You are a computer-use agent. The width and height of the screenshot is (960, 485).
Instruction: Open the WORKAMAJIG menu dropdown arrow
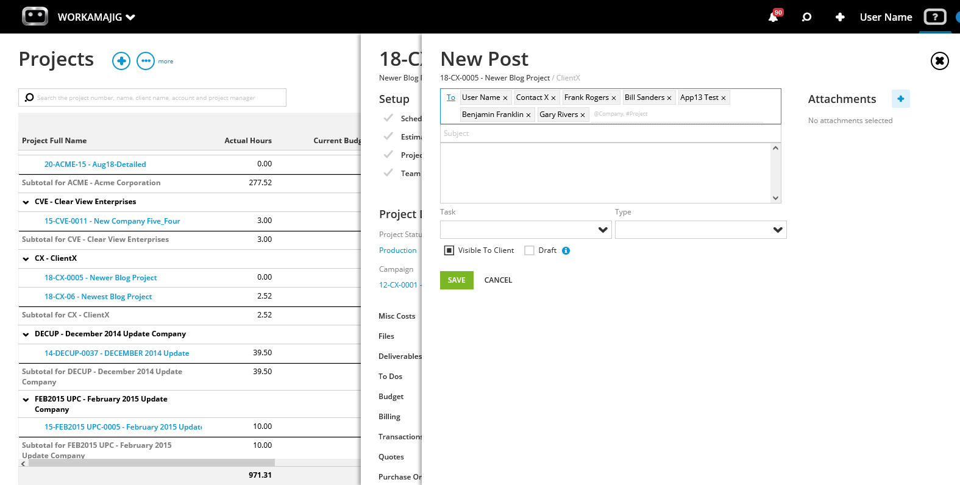click(x=130, y=17)
